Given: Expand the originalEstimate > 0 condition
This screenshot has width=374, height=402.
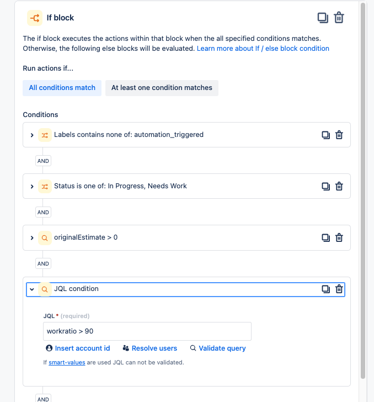Looking at the screenshot, I should point(32,238).
